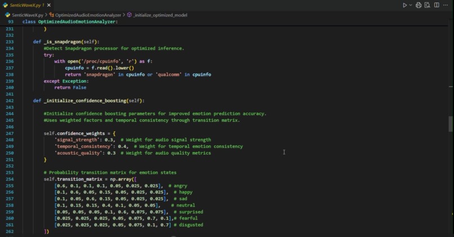Click the closing '])' on line 262
Image resolution: width=454 pixels, height=237 pixels.
pyautogui.click(x=46, y=231)
